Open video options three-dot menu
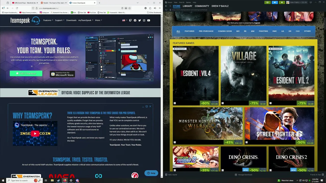The width and height of the screenshot is (326, 183). (53, 125)
